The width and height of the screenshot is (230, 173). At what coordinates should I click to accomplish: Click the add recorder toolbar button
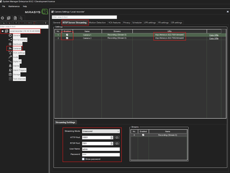4,23
